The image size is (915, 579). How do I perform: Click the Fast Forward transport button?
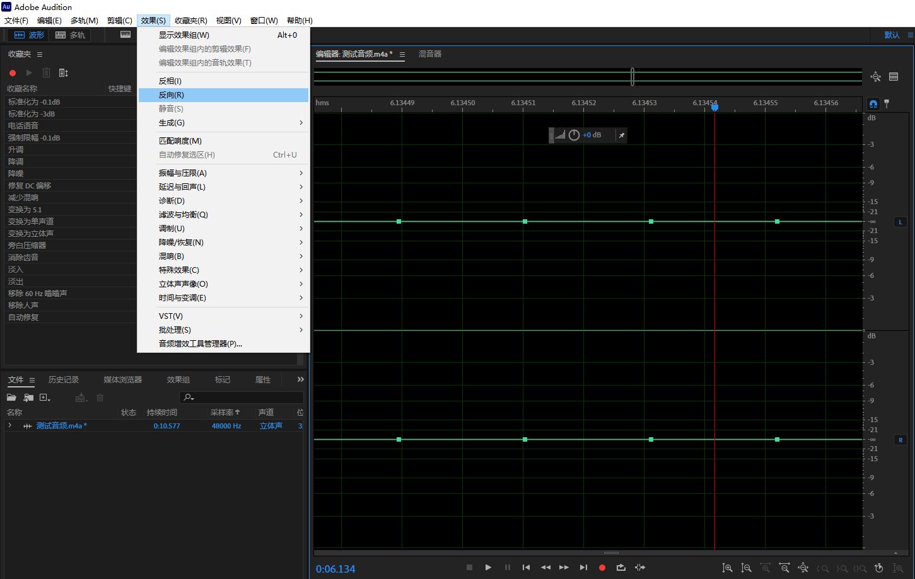click(564, 568)
